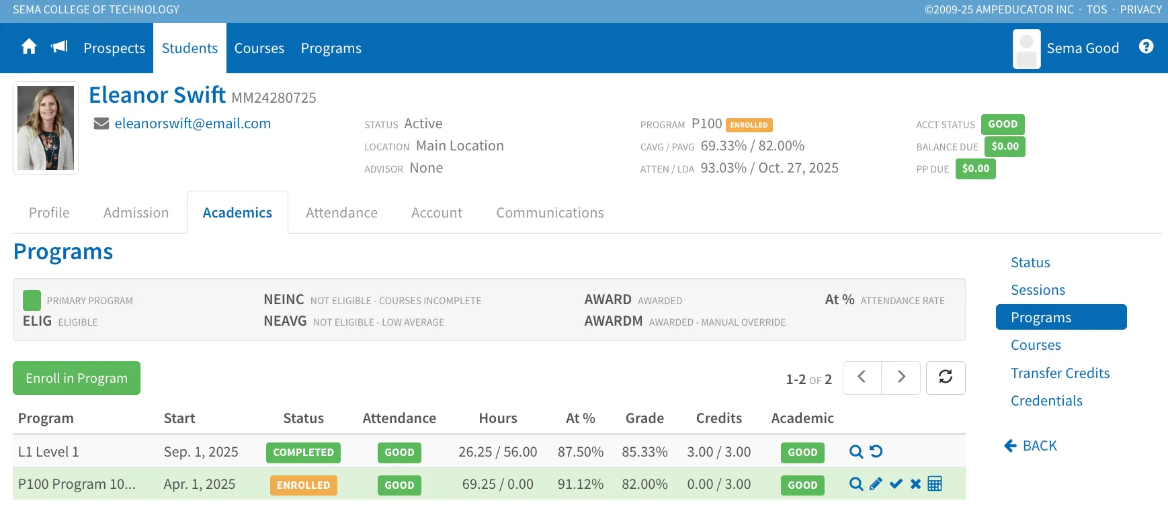
Task: Open the Students menu
Action: [190, 48]
